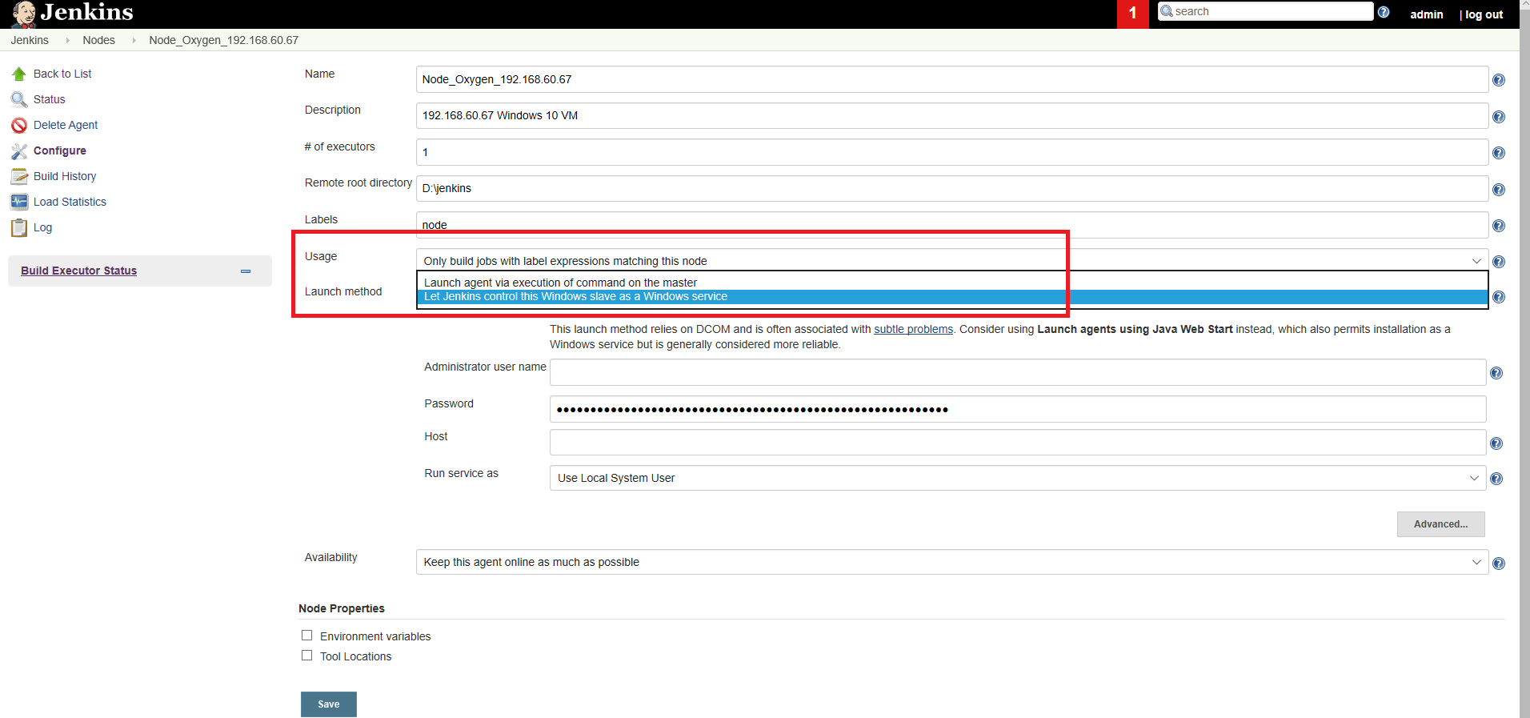Click the Load Statistics monitor icon
The image size is (1530, 718).
[19, 202]
